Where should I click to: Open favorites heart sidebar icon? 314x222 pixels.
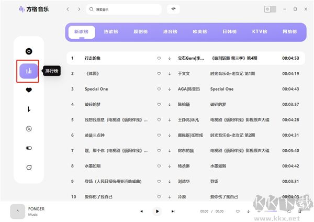pyautogui.click(x=29, y=90)
